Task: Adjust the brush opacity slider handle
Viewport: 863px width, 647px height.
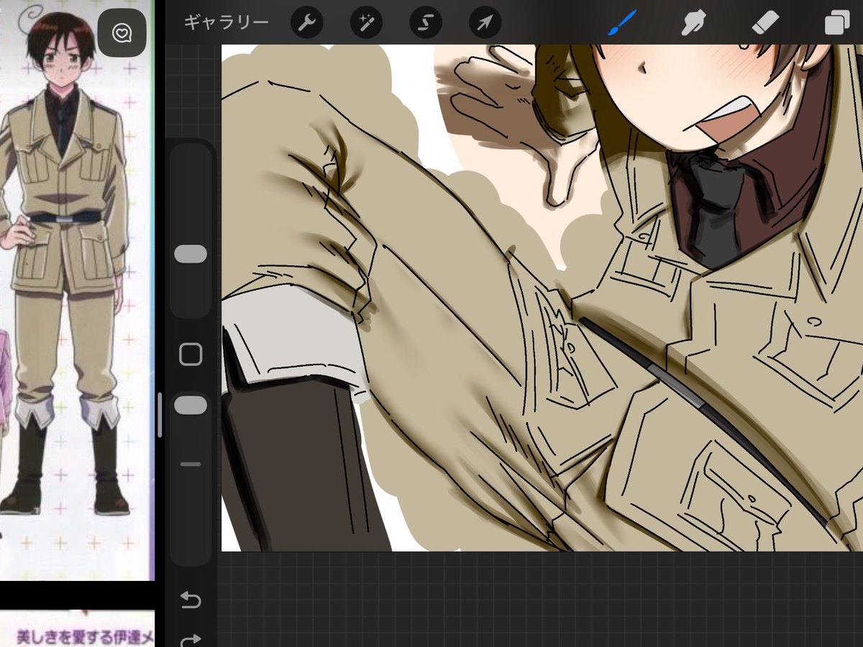Action: 191,405
